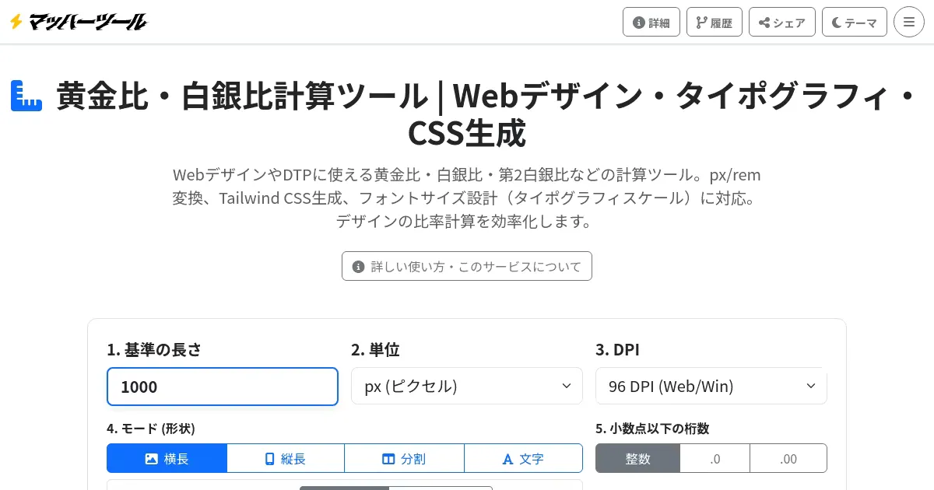This screenshot has width=934, height=490.
Task: Click the info icon in 詳しい使い方 button
Action: pos(359,267)
